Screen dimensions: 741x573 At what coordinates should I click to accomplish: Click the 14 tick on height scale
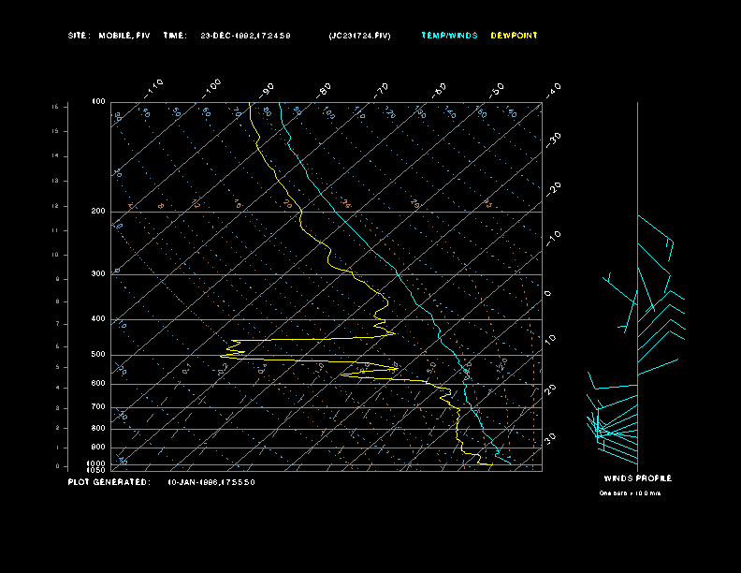tap(55, 156)
